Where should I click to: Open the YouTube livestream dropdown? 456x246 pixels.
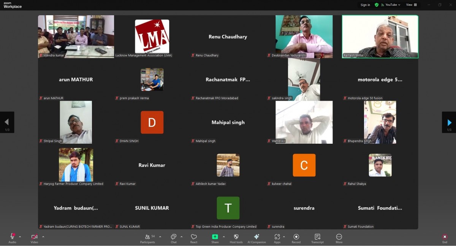(393, 5)
